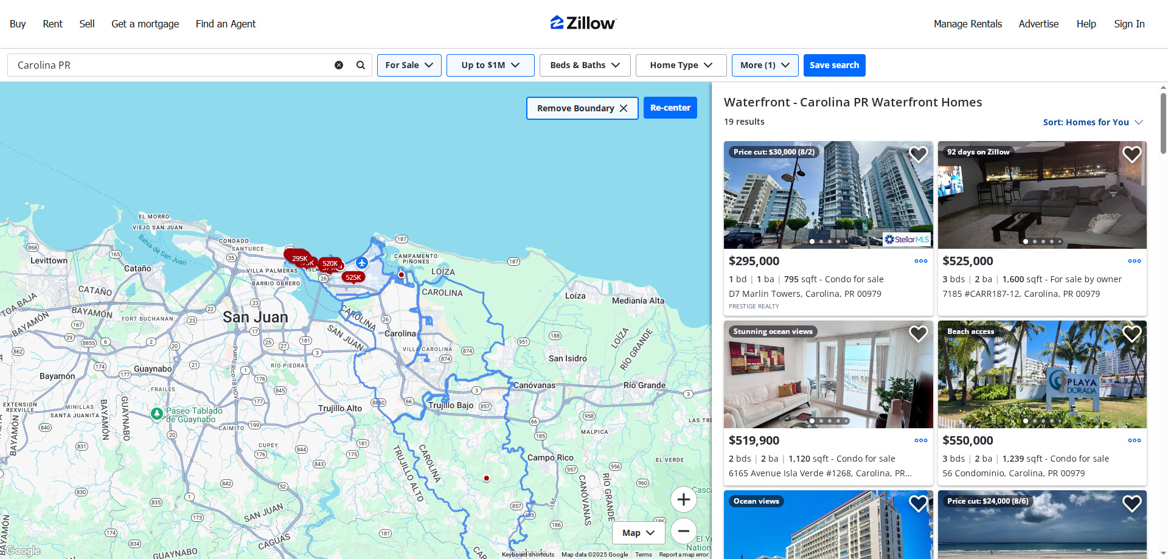Save the $525,000 listing with heart icon

(x=1131, y=155)
